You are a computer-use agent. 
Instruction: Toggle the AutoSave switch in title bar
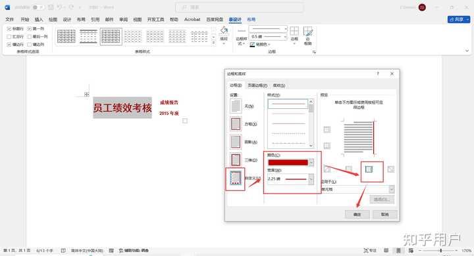pos(38,7)
